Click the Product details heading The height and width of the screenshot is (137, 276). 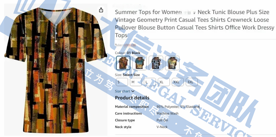point(132,98)
